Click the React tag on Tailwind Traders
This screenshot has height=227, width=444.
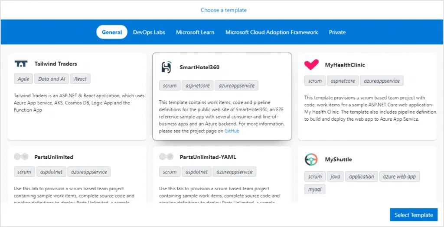point(81,79)
